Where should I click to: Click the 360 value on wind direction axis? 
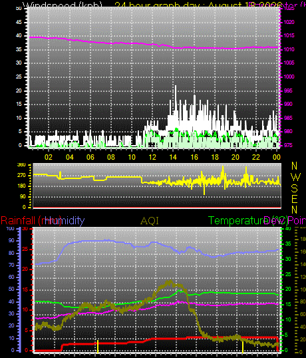21,164
